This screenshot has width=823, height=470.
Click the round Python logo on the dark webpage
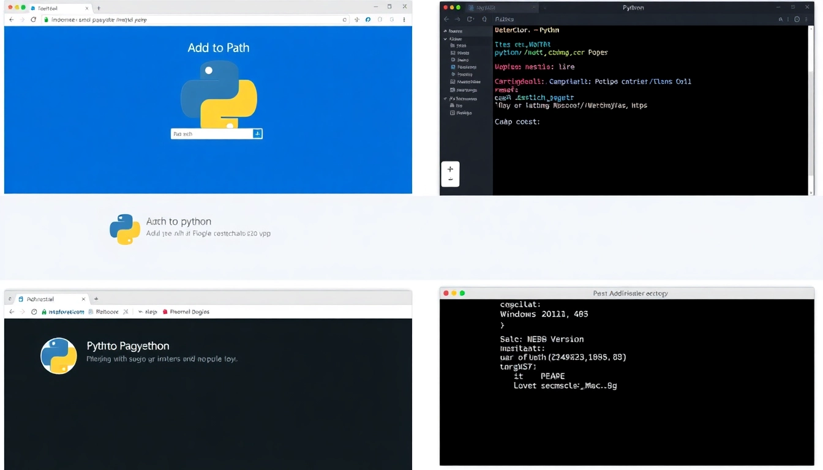point(59,356)
